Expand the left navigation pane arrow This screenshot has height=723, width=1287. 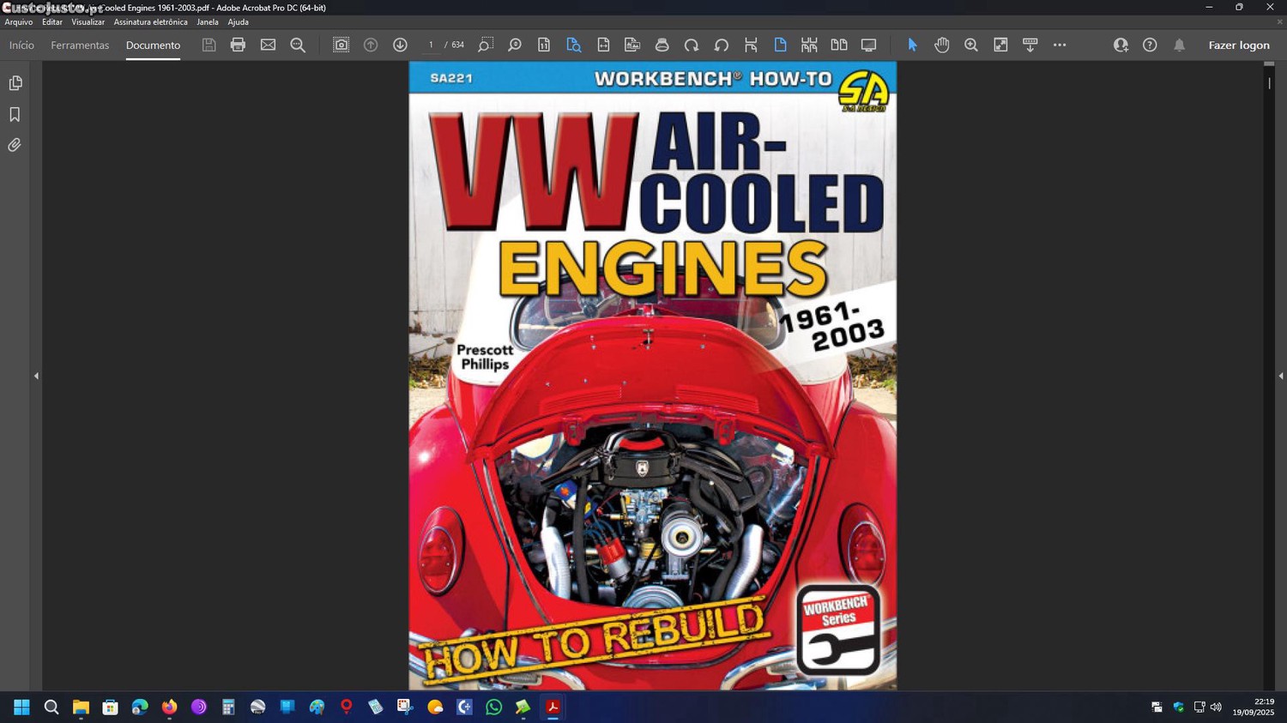click(x=36, y=376)
